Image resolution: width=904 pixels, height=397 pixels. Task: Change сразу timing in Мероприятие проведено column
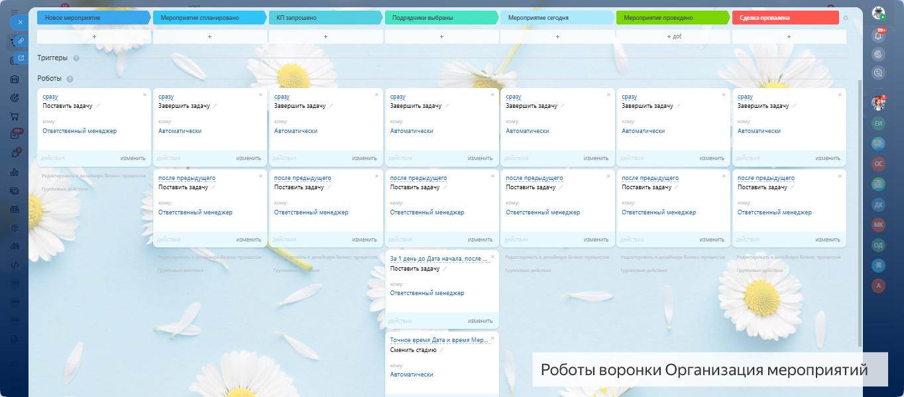pyautogui.click(x=630, y=97)
